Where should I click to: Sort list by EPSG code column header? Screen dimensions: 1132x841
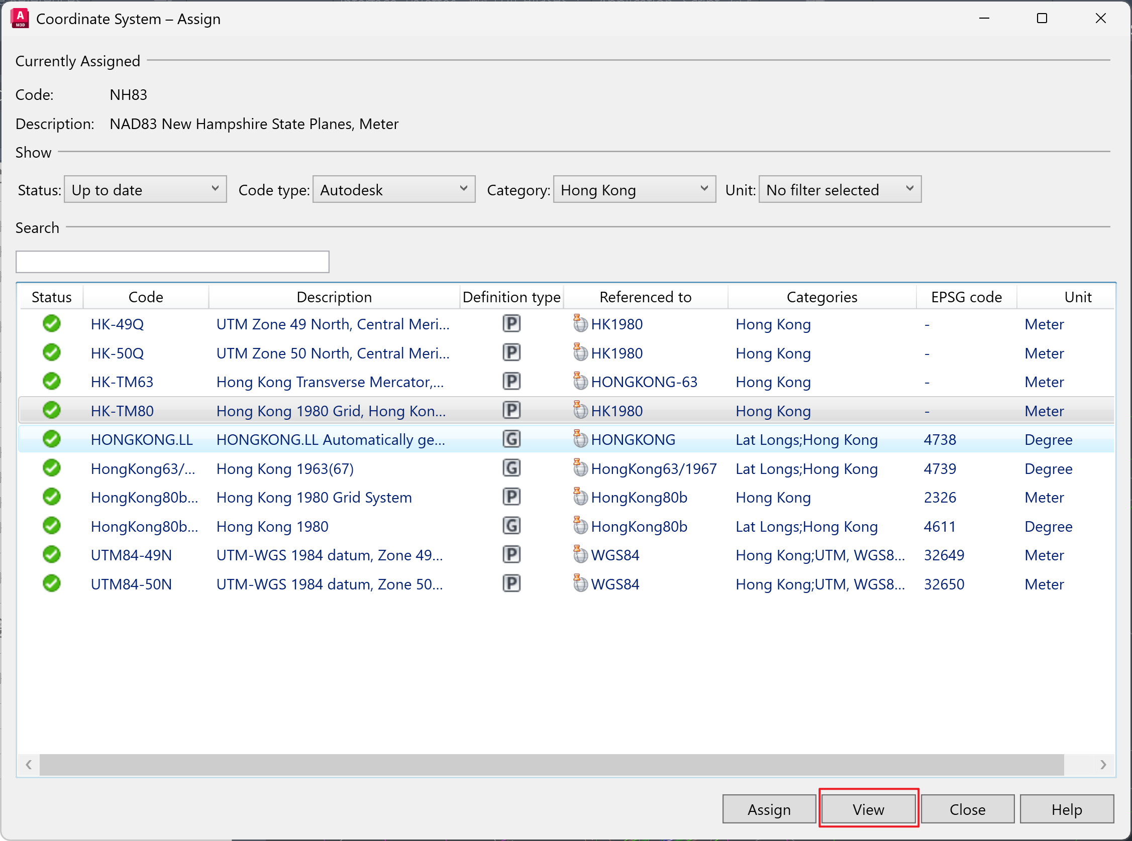pyautogui.click(x=966, y=297)
